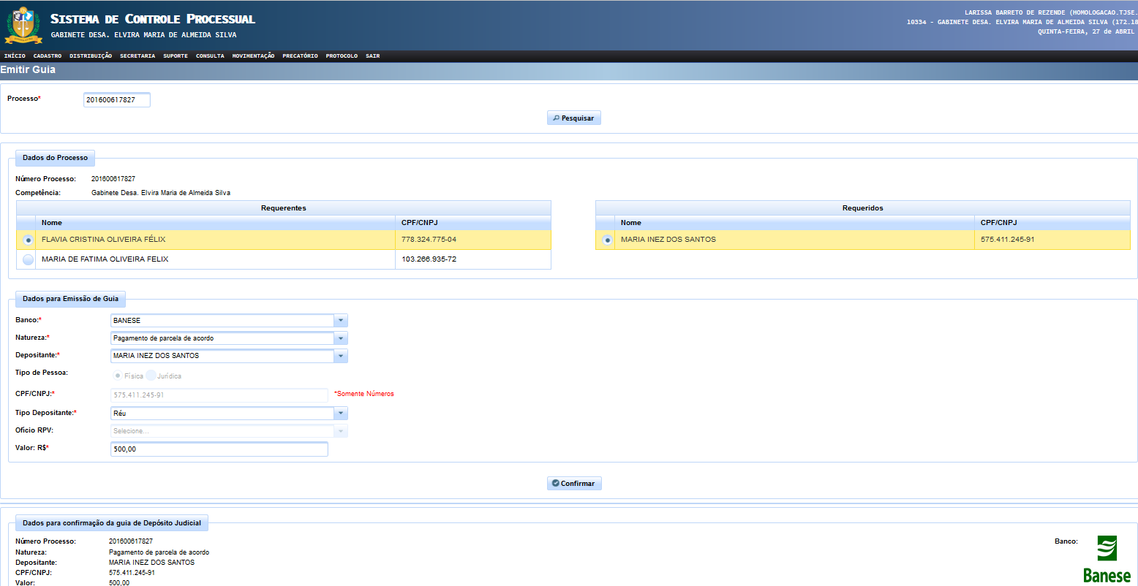Expand the Tipo Depositante dropdown
Viewport: 1138px width, 586px height.
(x=340, y=414)
